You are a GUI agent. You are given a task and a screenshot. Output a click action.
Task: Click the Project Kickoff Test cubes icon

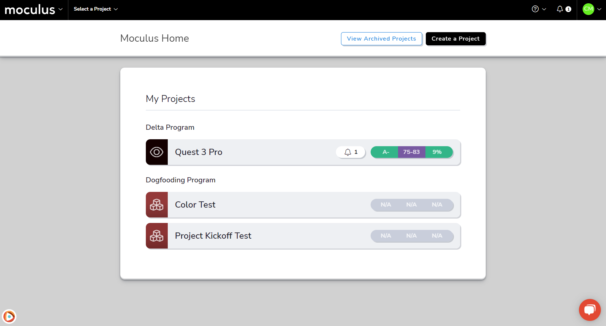tap(157, 236)
